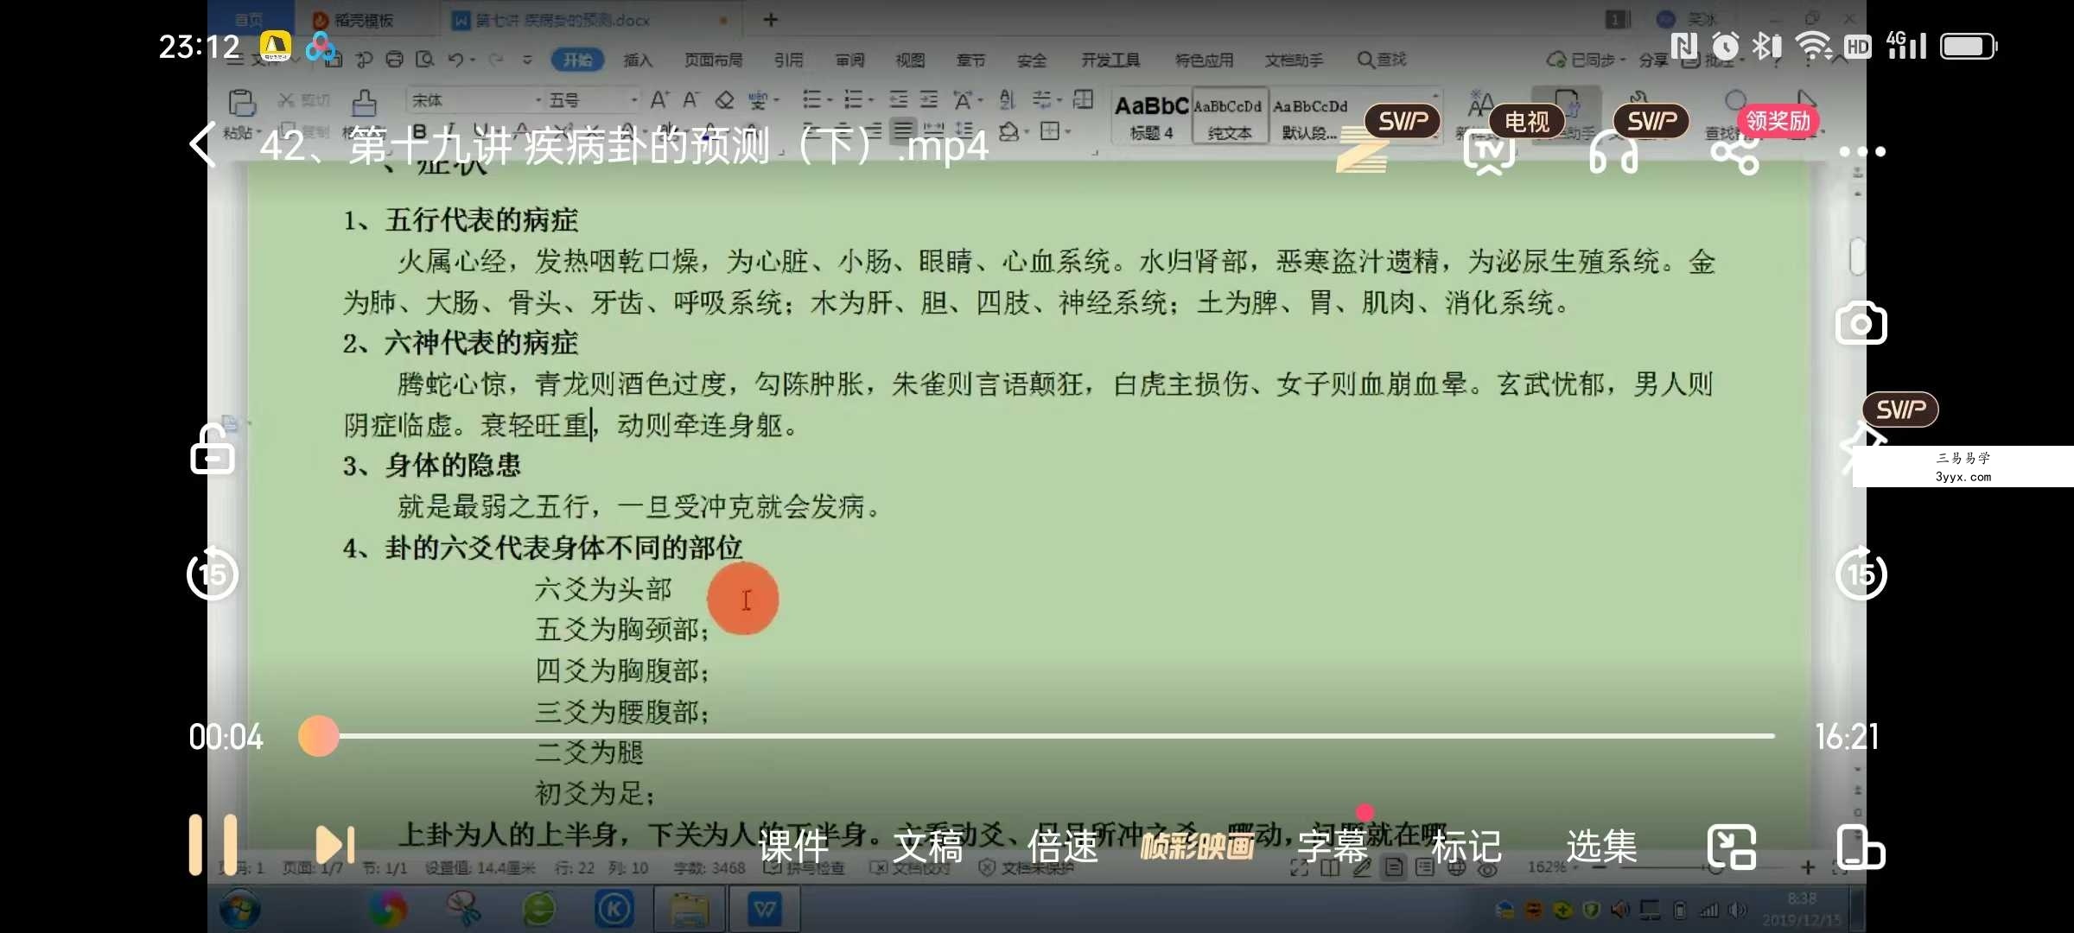The height and width of the screenshot is (933, 2074).
Task: Open Chrome from the Windows taskbar
Action: coord(388,909)
